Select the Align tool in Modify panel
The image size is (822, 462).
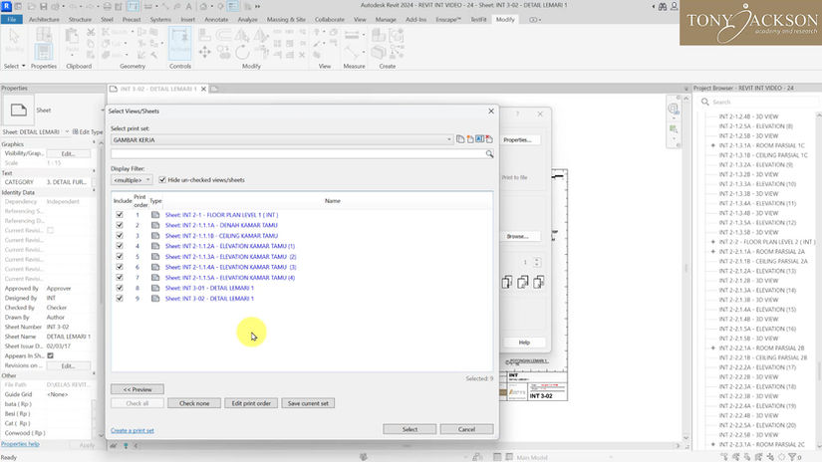coord(205,35)
